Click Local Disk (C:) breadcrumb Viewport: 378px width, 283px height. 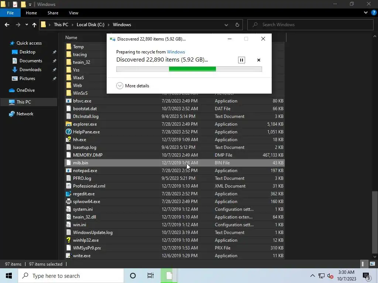pyautogui.click(x=90, y=25)
